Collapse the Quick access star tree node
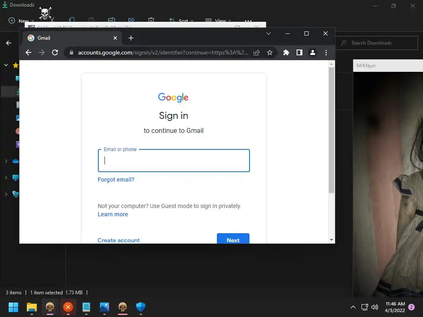The height and width of the screenshot is (317, 423). tap(6, 65)
